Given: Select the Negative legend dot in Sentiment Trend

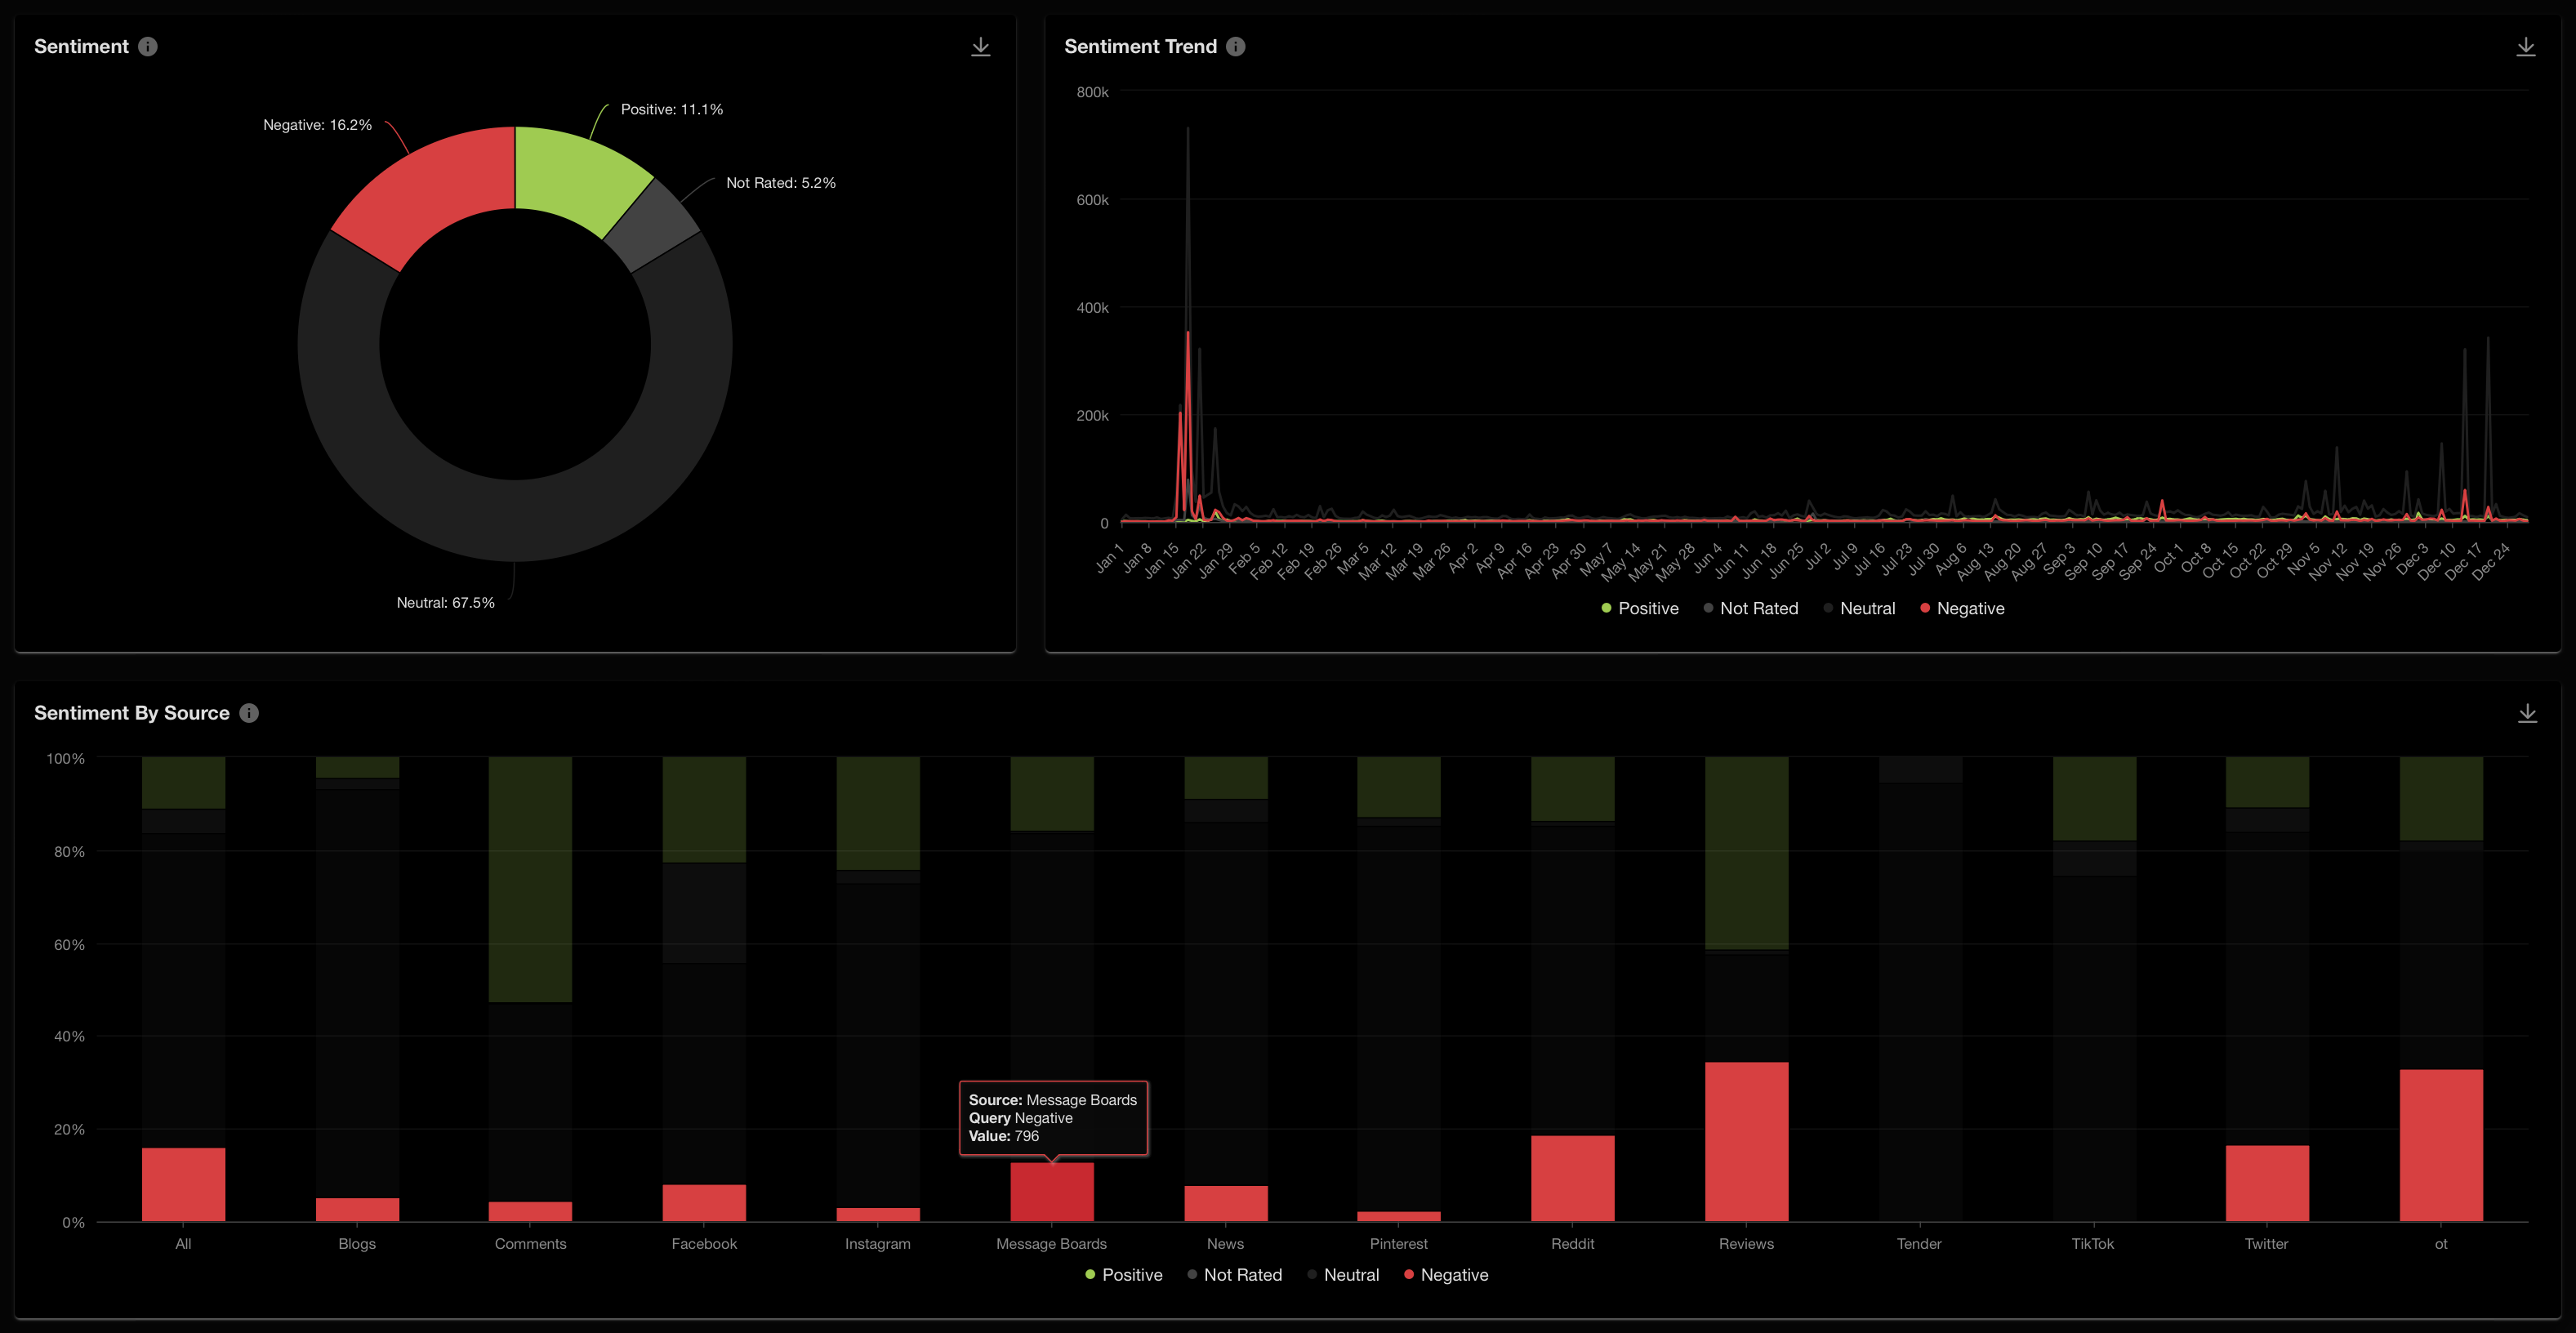Looking at the screenshot, I should pos(1925,608).
